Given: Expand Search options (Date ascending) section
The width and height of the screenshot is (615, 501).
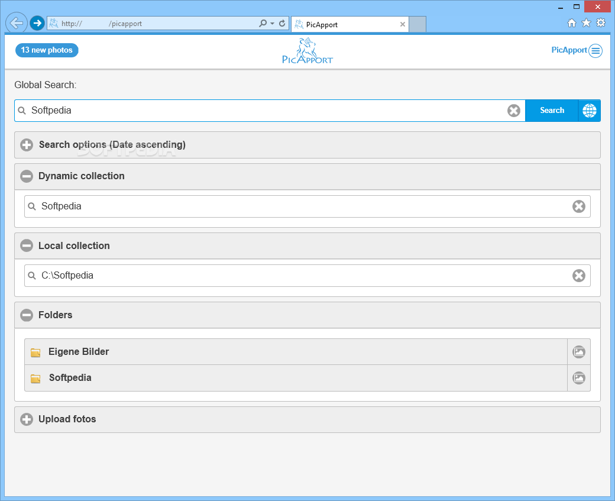Looking at the screenshot, I should coord(307,145).
